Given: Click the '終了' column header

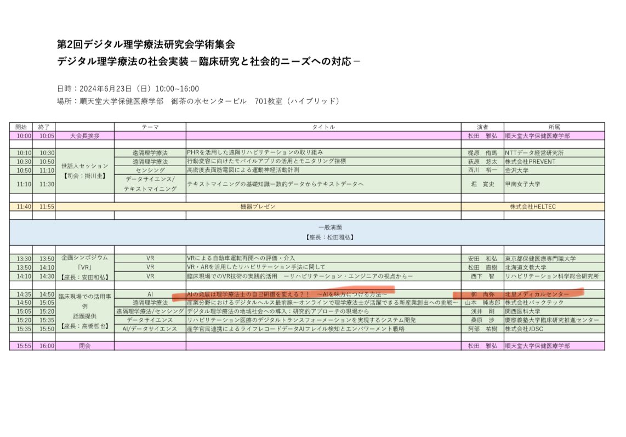Looking at the screenshot, I should (44, 127).
